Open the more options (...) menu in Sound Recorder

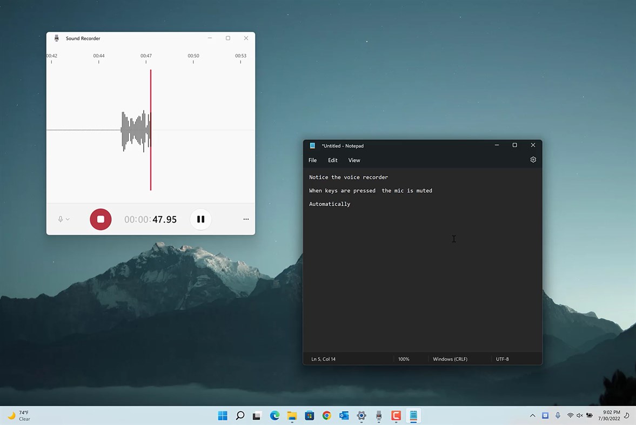pyautogui.click(x=246, y=219)
